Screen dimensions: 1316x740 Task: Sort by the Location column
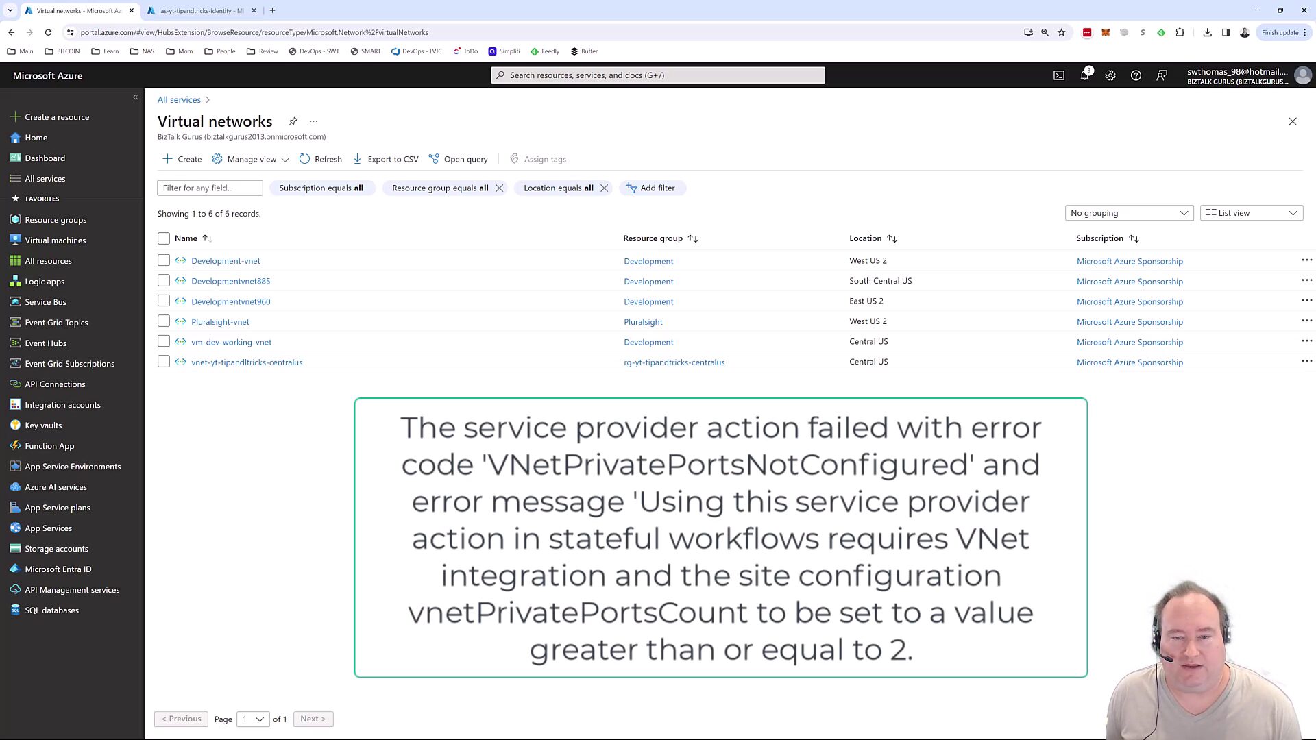(873, 238)
